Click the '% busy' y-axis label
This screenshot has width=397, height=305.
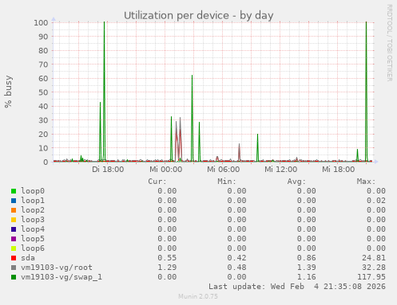pyautogui.click(x=8, y=92)
